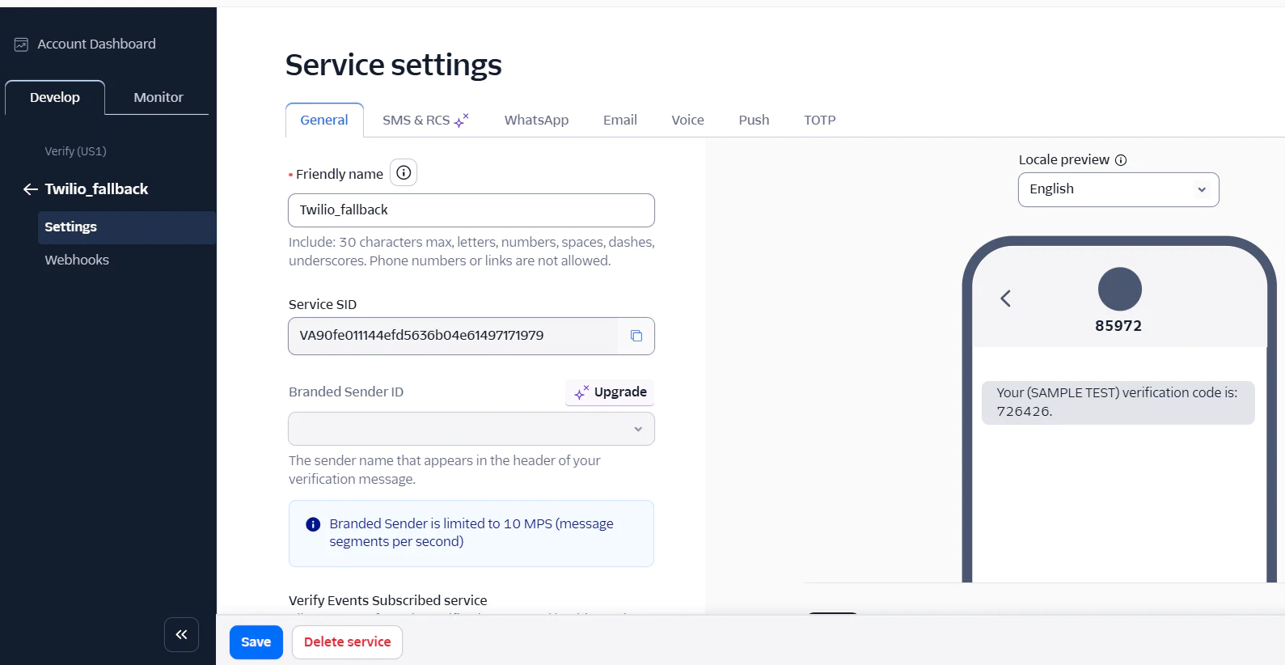Viewport: 1285px width, 665px height.
Task: Copy the Service SID value
Action: 636,336
